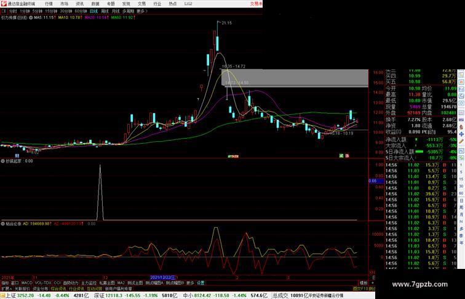465x299 pixels.
Task: Open the 行情 menu
Action: [x=49, y=4]
